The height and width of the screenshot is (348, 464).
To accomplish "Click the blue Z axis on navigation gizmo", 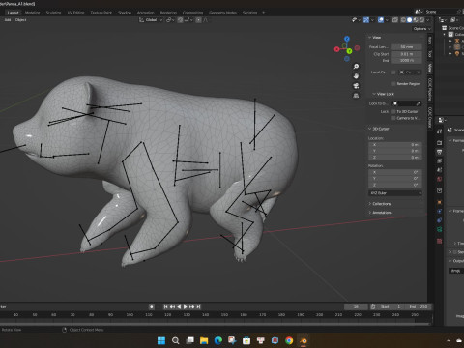I will pos(347,39).
